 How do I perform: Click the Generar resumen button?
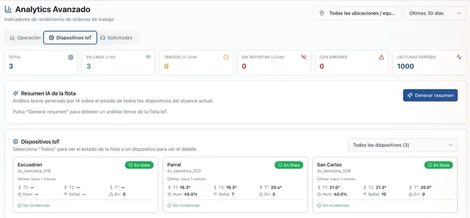point(430,96)
